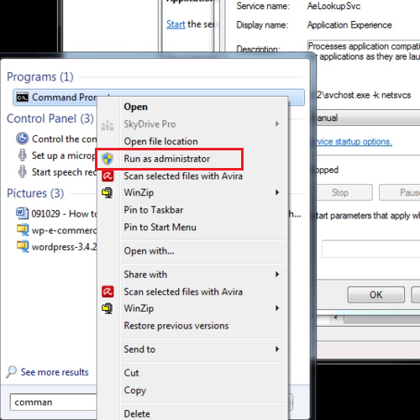Click the Start menu search box containing comman
420x420 pixels.
53,402
